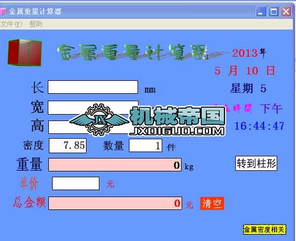
Task: Click the 总金额 label
Action: click(29, 202)
